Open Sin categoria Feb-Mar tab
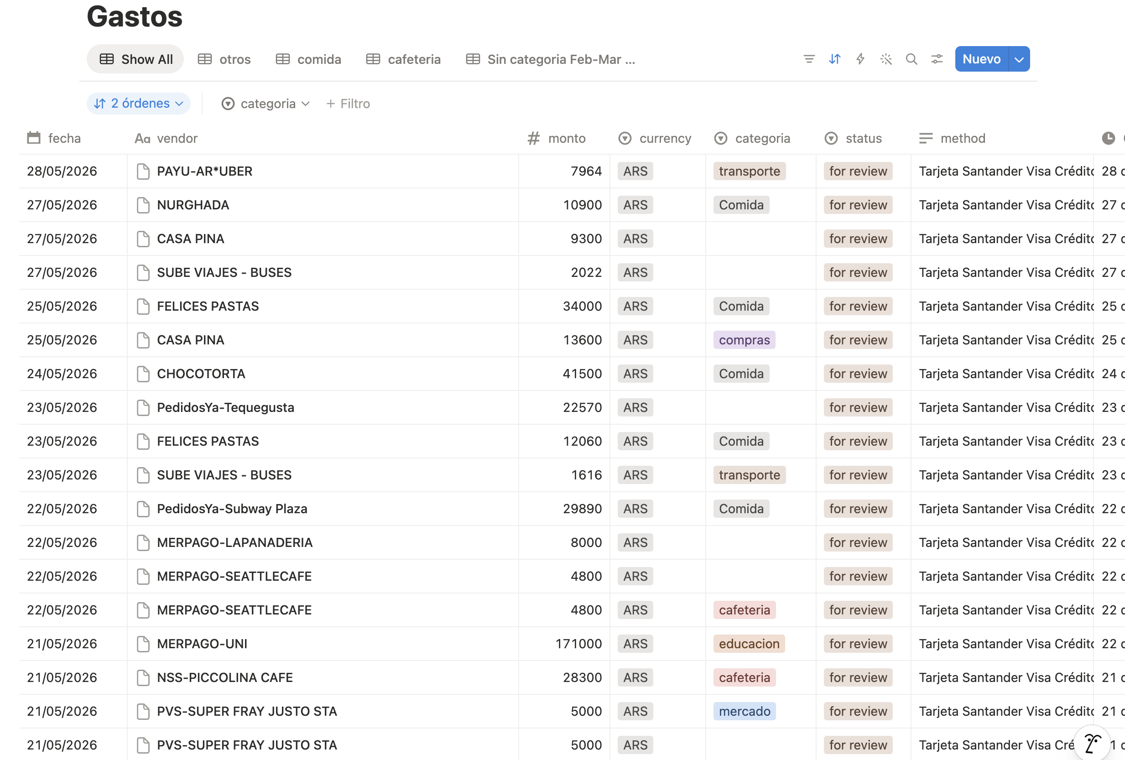The height and width of the screenshot is (760, 1125). (x=550, y=59)
